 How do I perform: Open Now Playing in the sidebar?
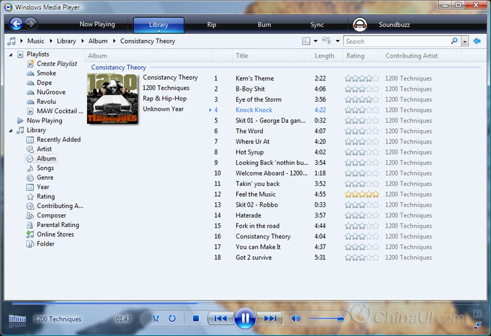(44, 120)
